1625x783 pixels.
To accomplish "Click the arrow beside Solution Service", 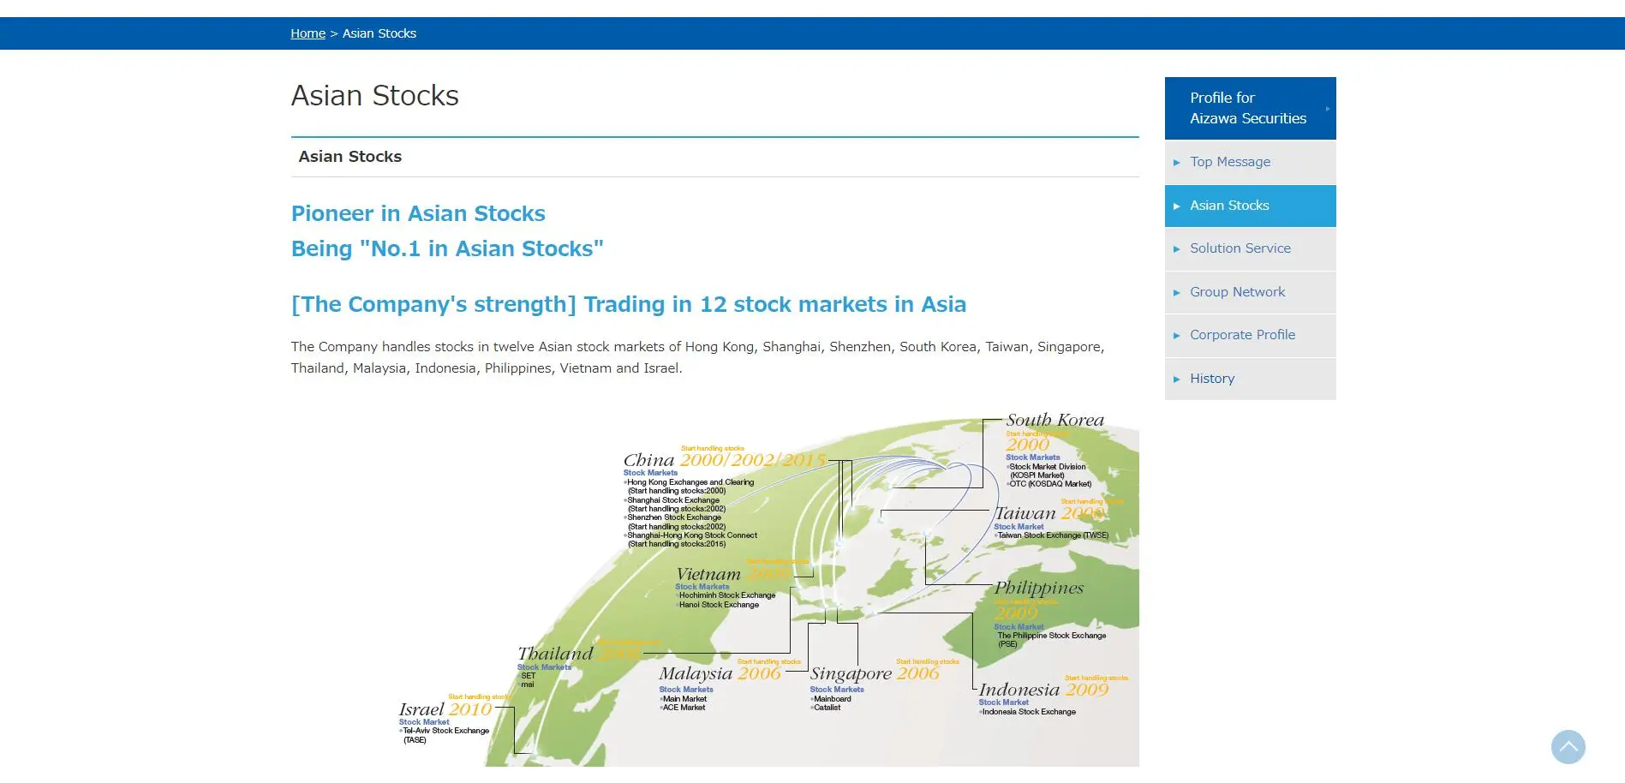I will pos(1177,249).
